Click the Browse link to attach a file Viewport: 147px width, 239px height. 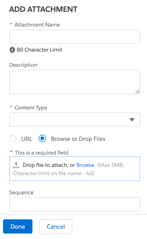pos(85,165)
